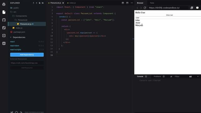Click the unsaved dot on the PersonList.js tab
Screen dimensions: 201x113
pos(63,3)
